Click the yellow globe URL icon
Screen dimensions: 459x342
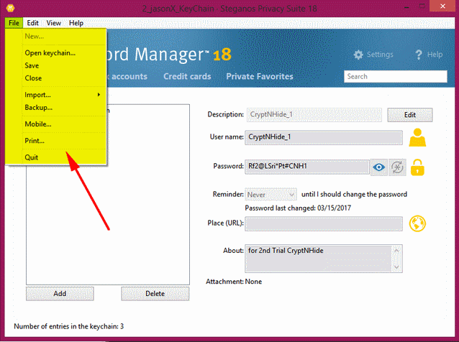tap(417, 223)
